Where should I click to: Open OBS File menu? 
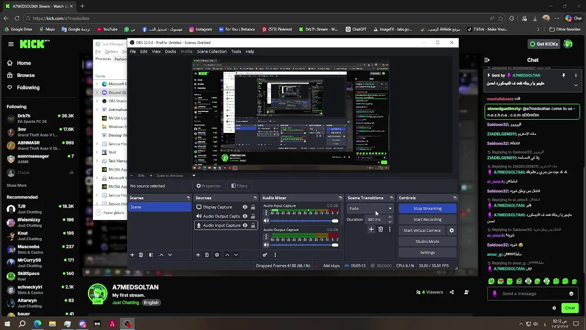coord(133,51)
